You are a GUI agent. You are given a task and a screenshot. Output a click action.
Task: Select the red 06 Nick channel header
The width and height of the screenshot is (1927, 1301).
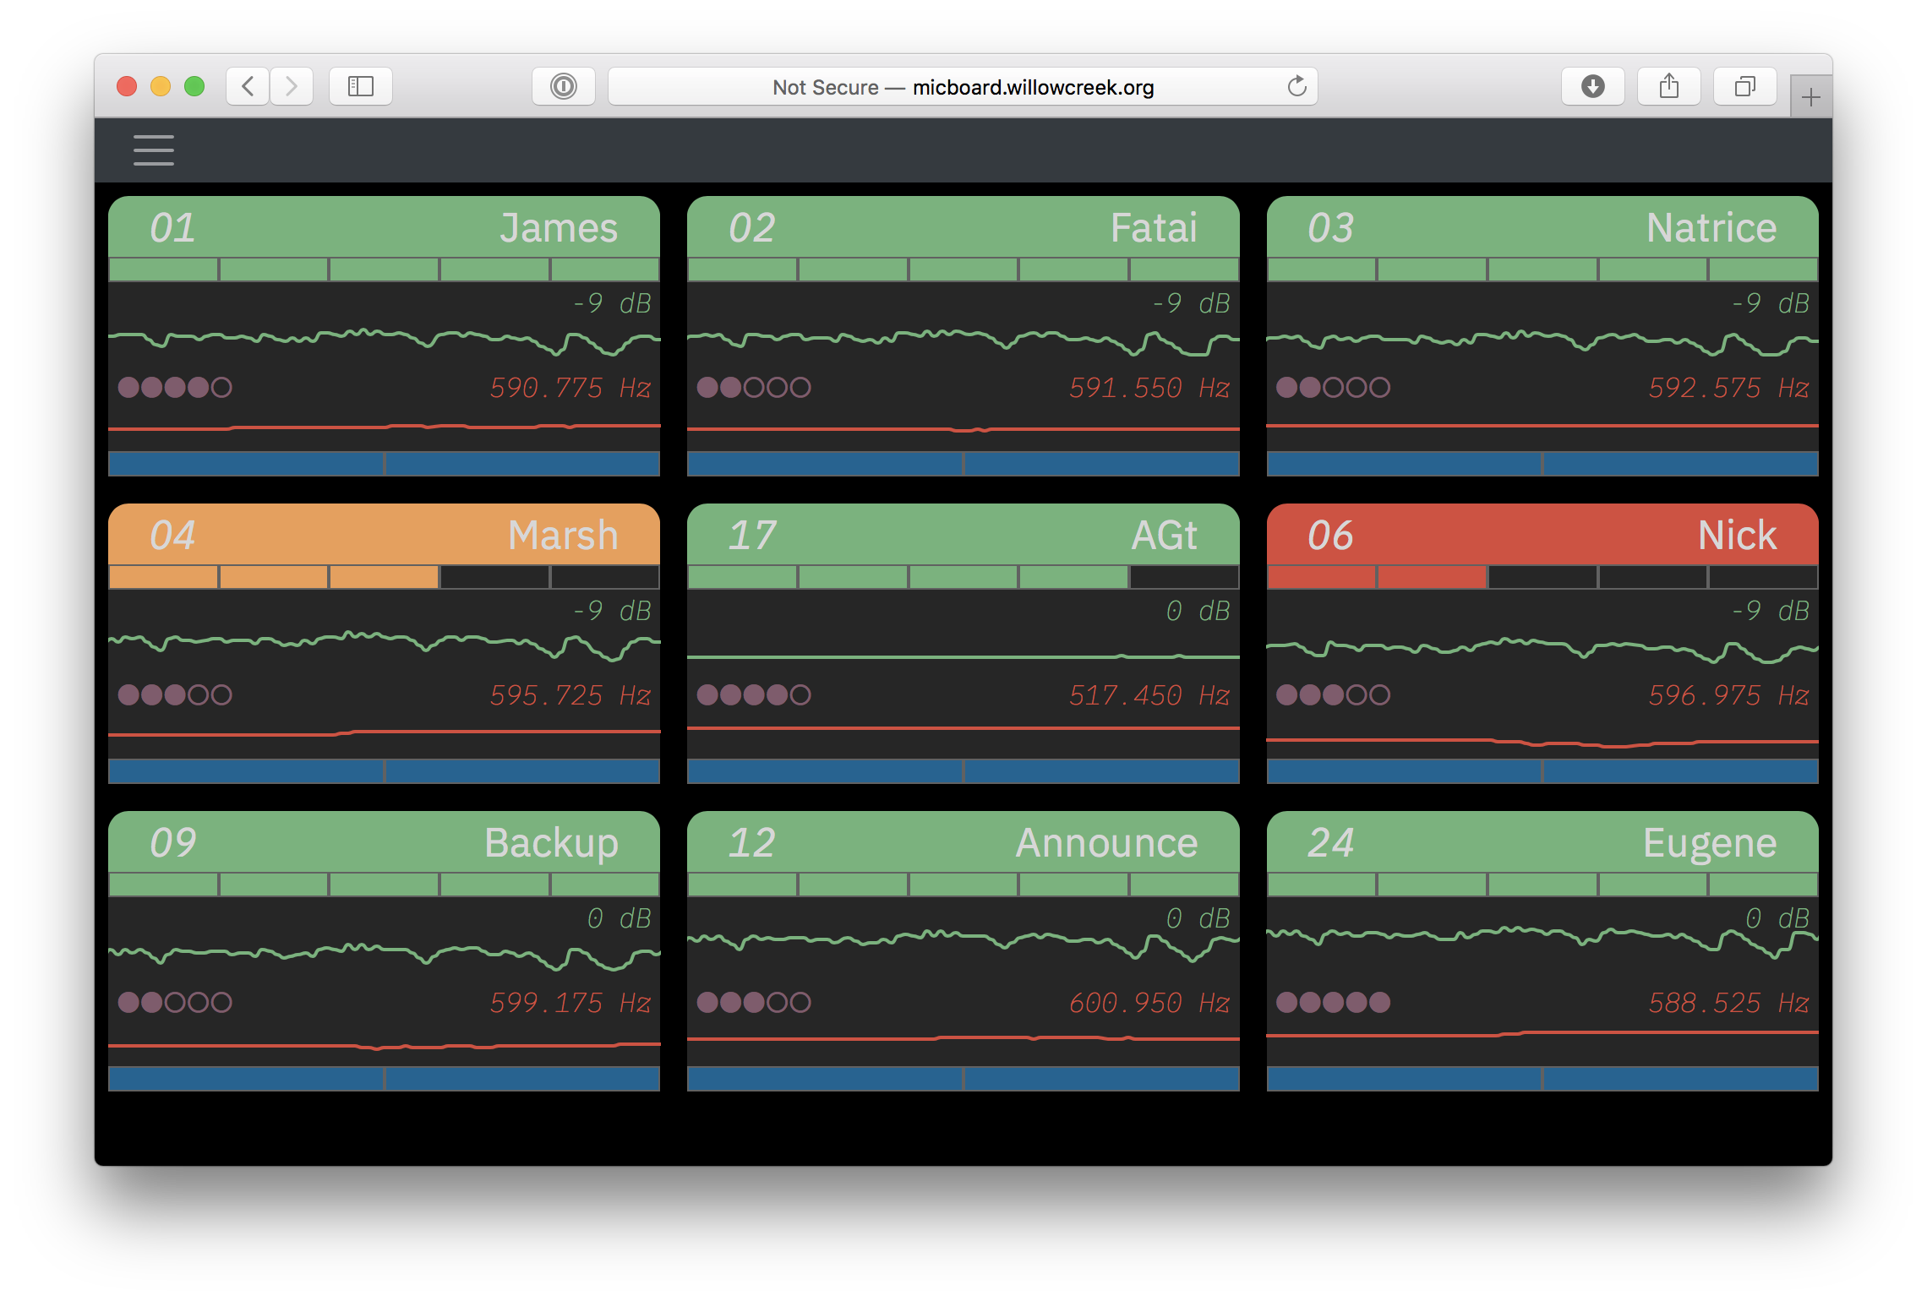pyautogui.click(x=1542, y=535)
